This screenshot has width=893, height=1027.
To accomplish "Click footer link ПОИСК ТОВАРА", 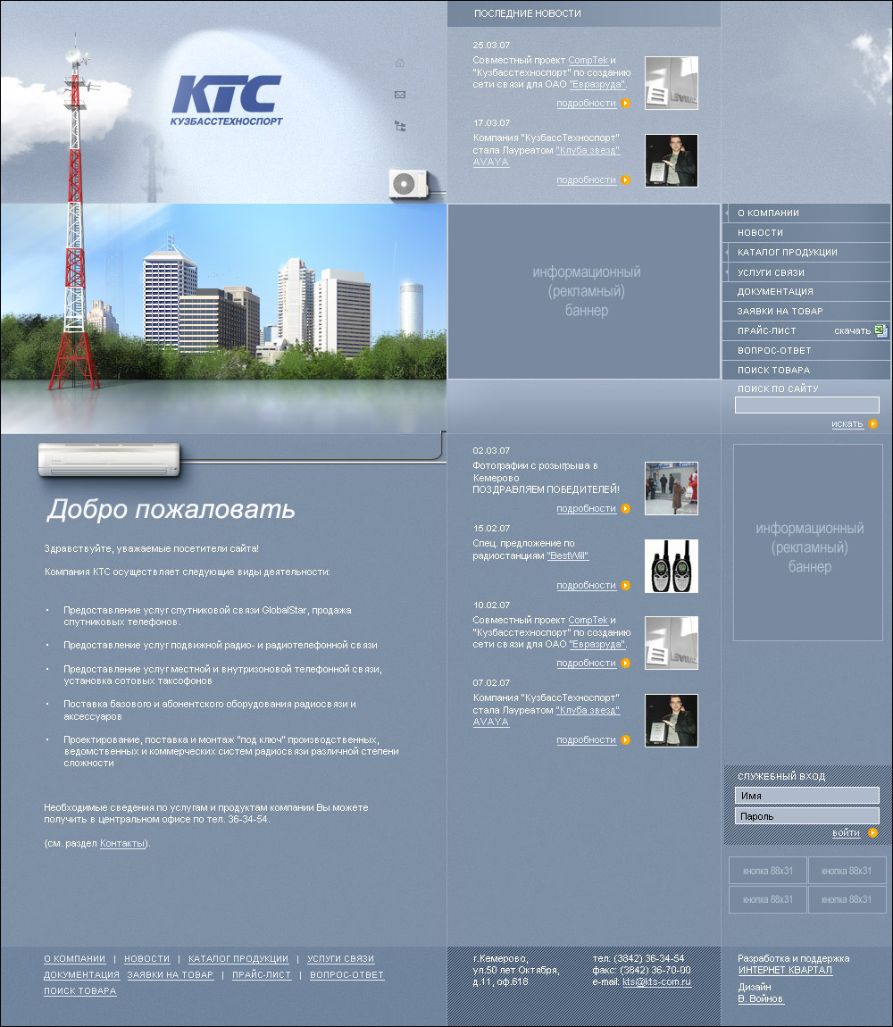I will click(x=80, y=991).
